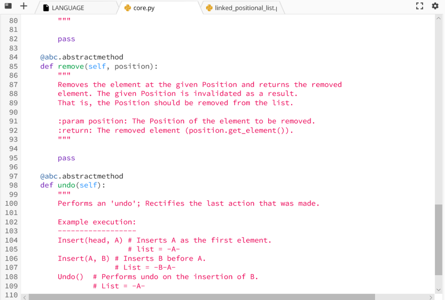Click the 'pass' keyword on line 95
The width and height of the screenshot is (445, 300).
point(66,158)
